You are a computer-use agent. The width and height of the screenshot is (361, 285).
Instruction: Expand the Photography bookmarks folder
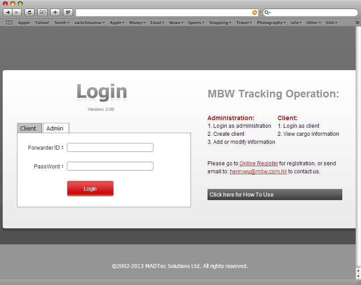[271, 23]
